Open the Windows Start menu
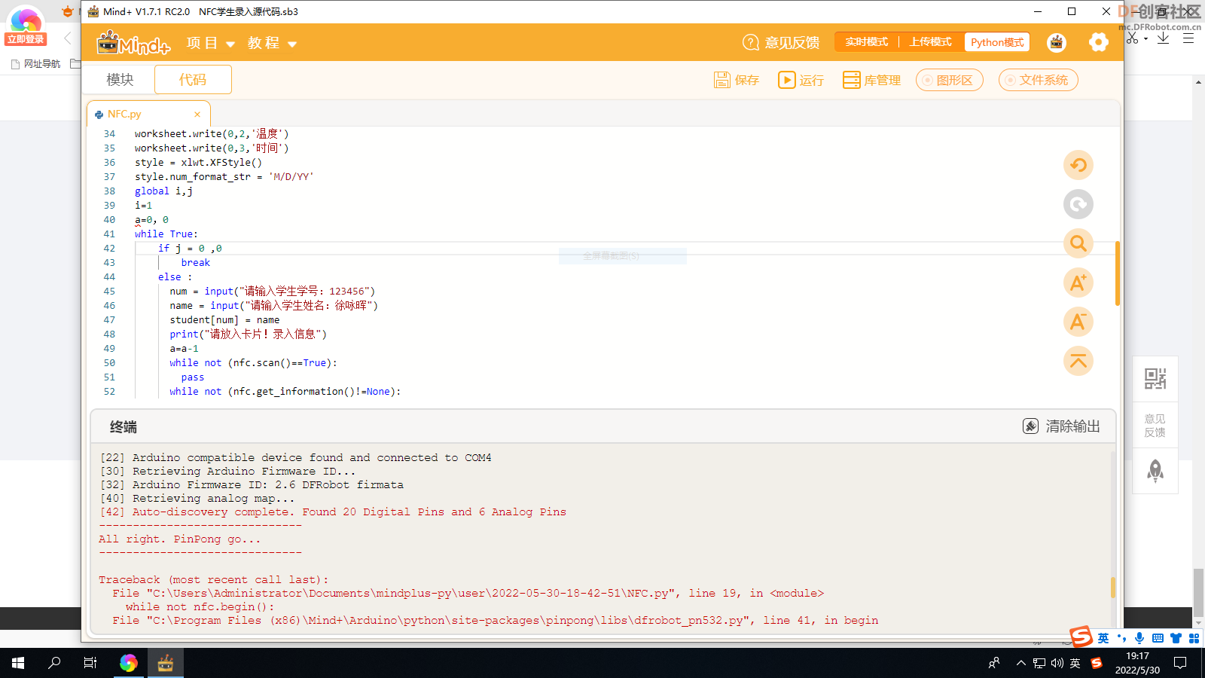1205x678 pixels. tap(18, 663)
